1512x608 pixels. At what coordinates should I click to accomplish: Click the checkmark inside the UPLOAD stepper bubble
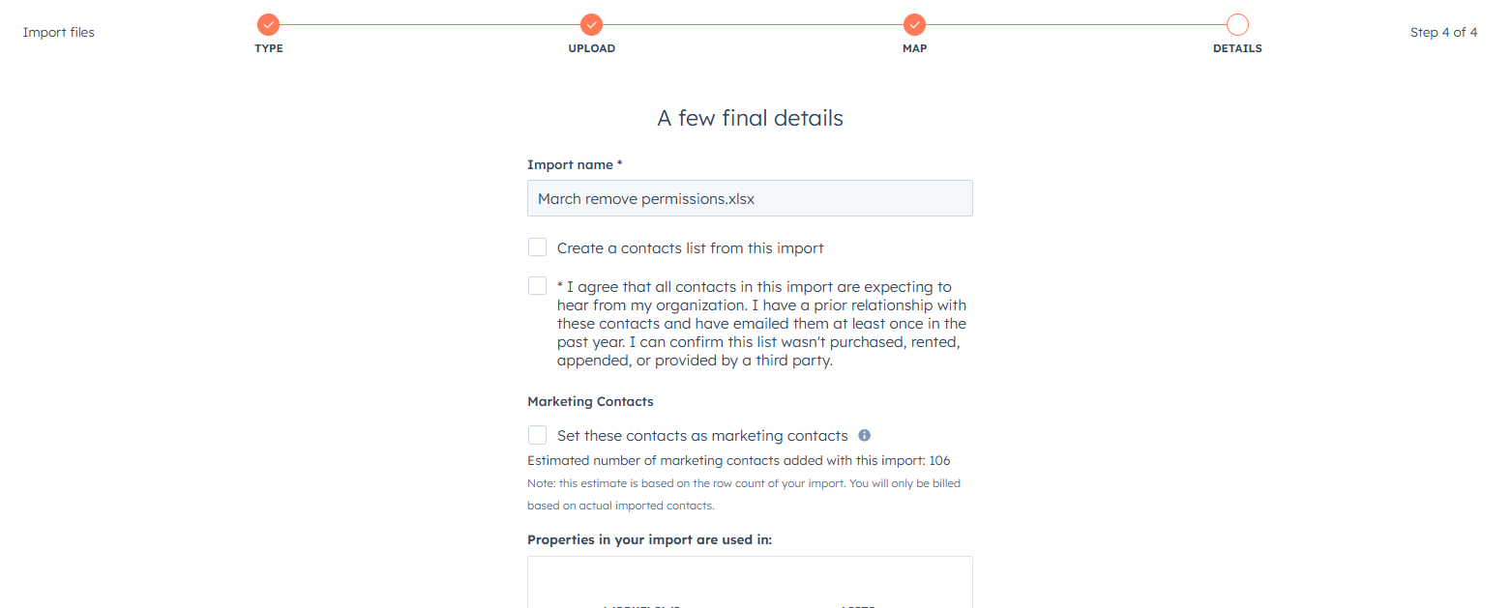tap(591, 24)
